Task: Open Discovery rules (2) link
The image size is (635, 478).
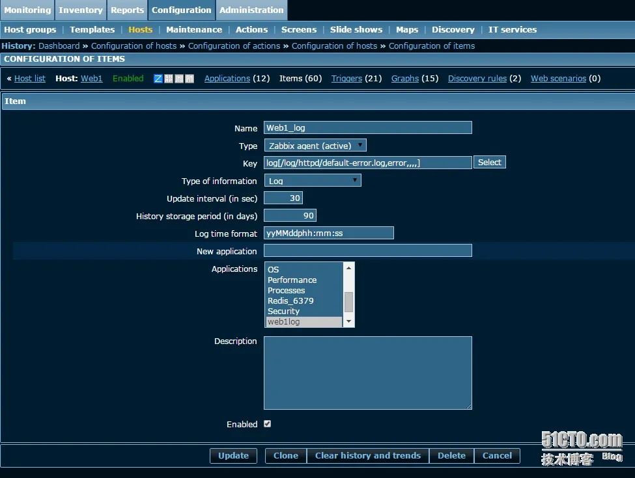Action: (477, 79)
